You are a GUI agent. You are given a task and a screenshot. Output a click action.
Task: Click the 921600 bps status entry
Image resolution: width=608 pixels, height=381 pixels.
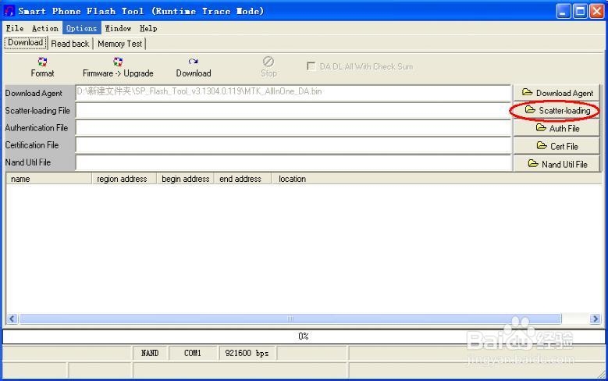tap(247, 353)
